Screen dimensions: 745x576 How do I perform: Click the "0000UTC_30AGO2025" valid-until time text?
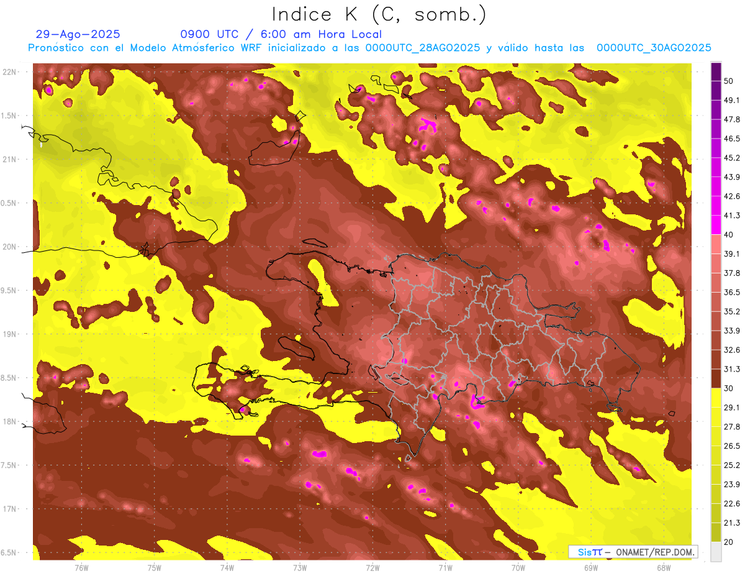coord(654,48)
